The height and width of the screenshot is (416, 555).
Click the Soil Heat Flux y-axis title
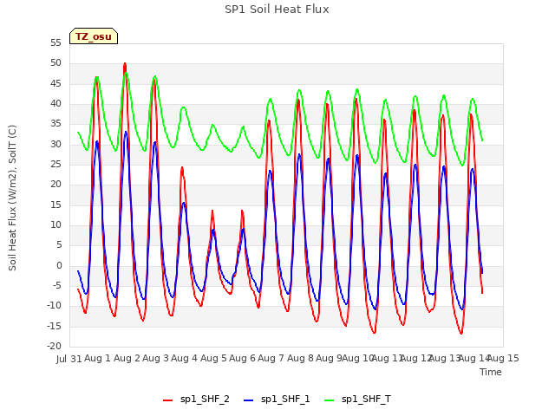tap(12, 198)
